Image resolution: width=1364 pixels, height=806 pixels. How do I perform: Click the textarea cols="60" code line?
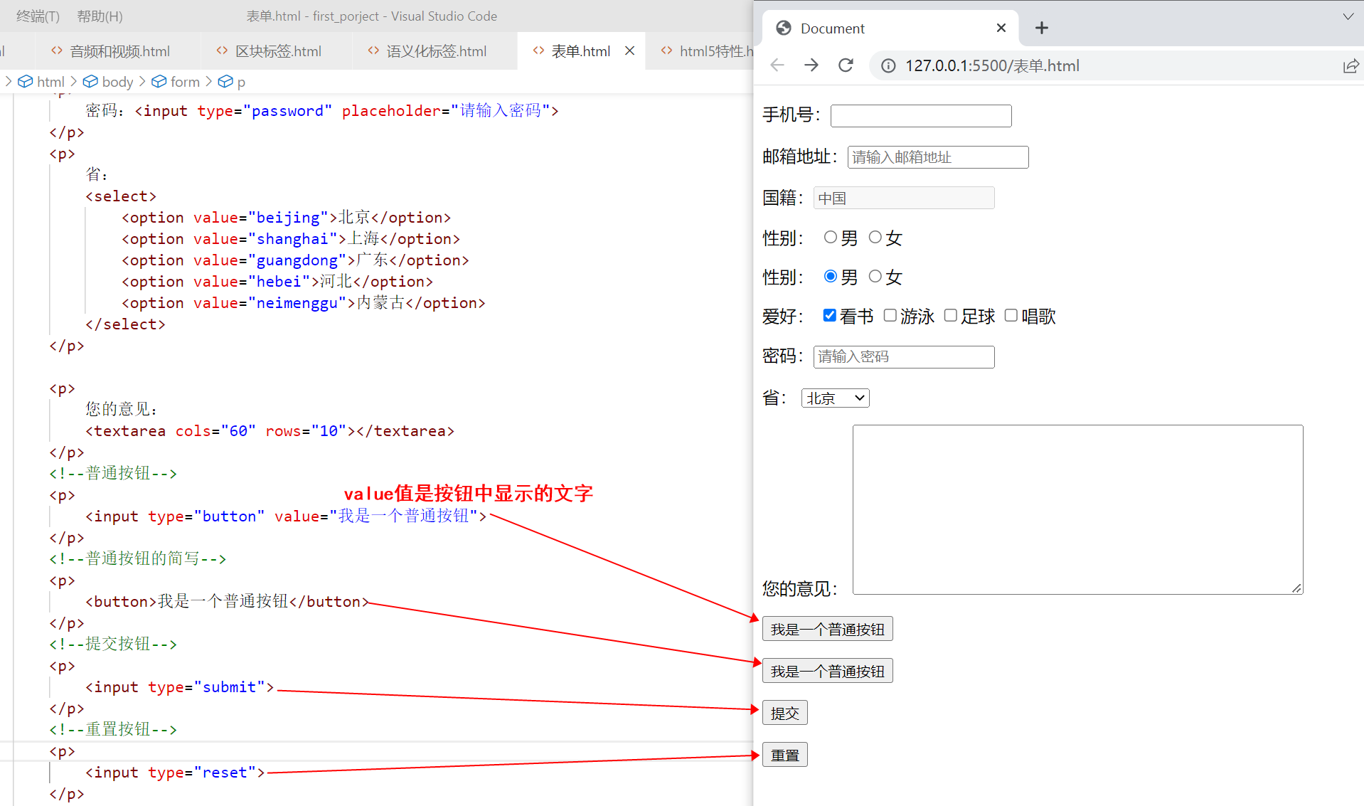[270, 431]
